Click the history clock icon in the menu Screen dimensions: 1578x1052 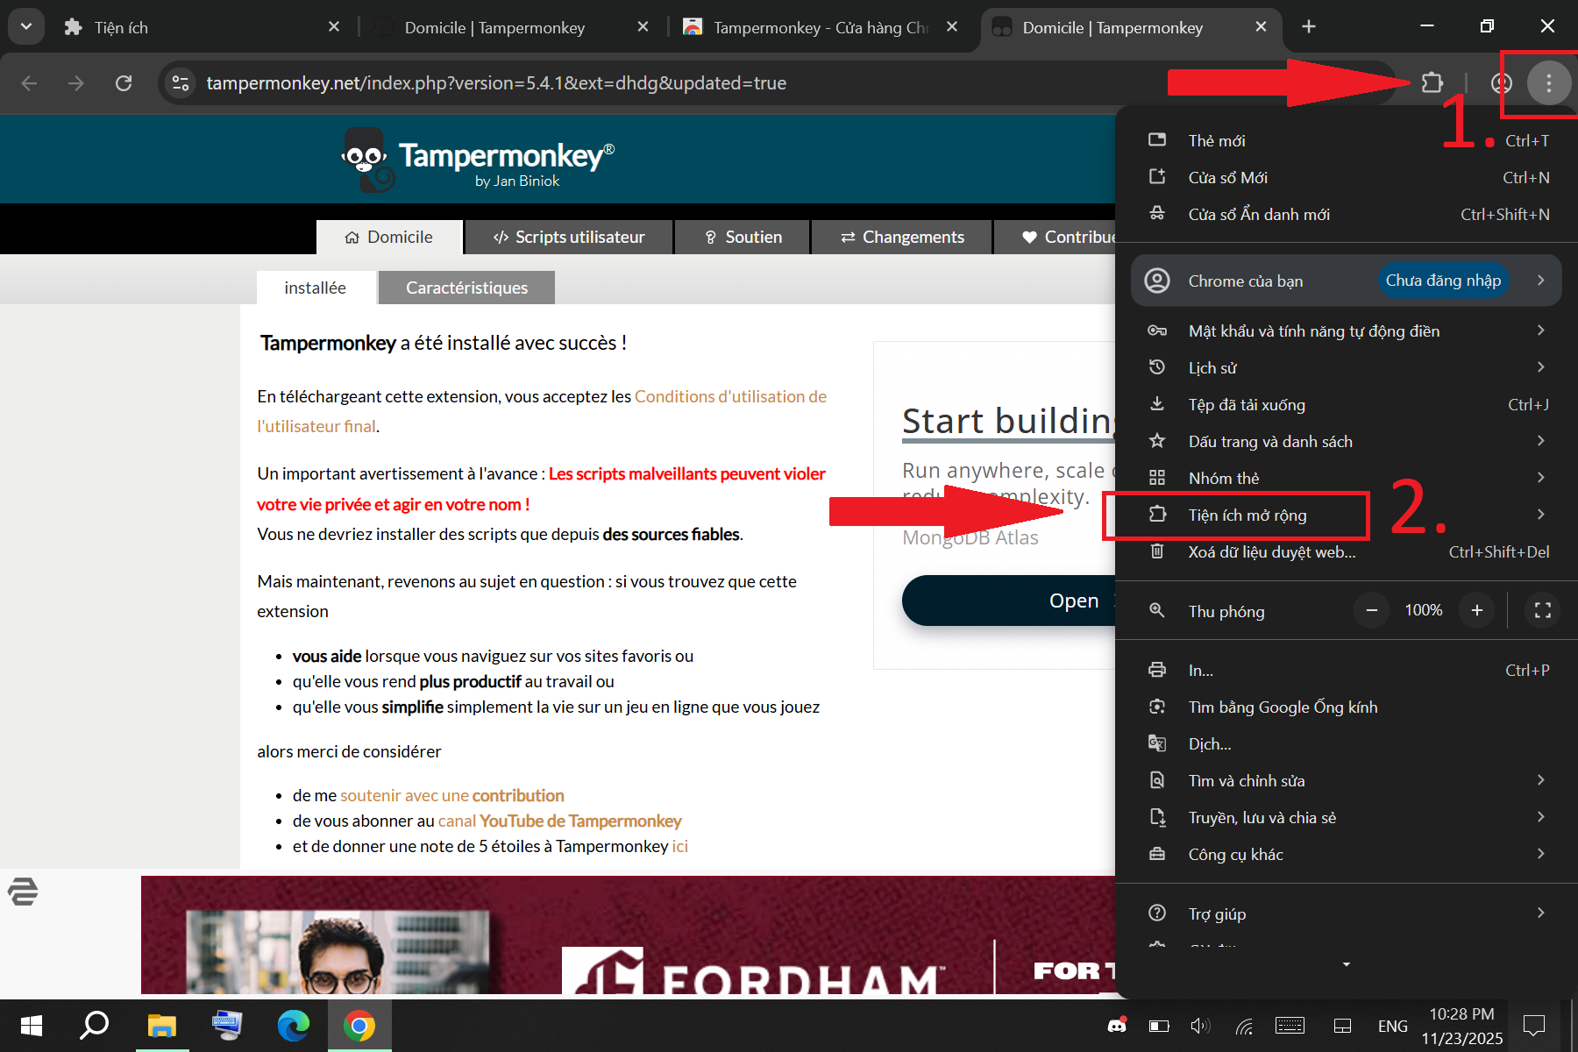pos(1157,367)
